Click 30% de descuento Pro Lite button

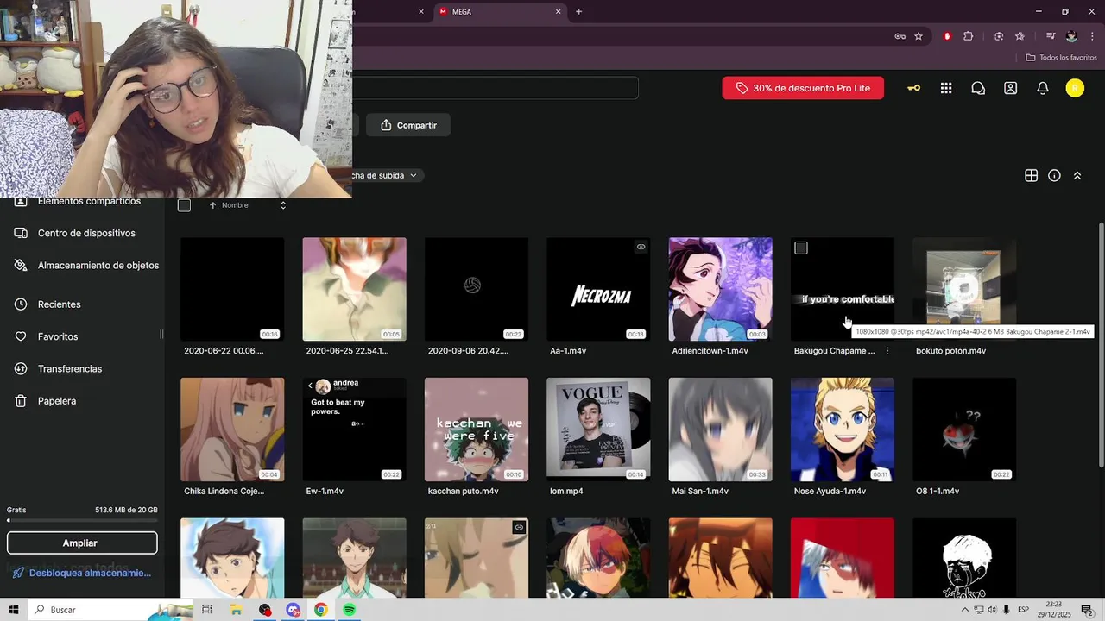[803, 88]
